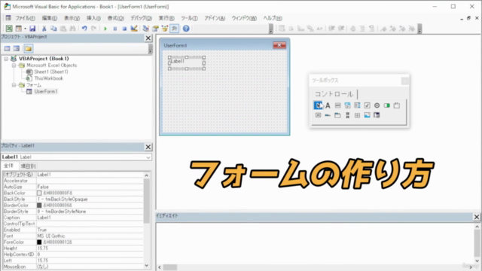Collapse the フォーム folder node

(14, 85)
